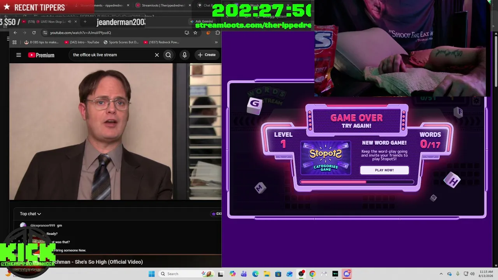
Task: Open Task View on the taskbar
Action: [x=221, y=274]
